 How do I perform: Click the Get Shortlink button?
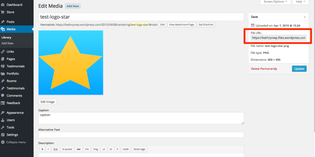pos(206,25)
